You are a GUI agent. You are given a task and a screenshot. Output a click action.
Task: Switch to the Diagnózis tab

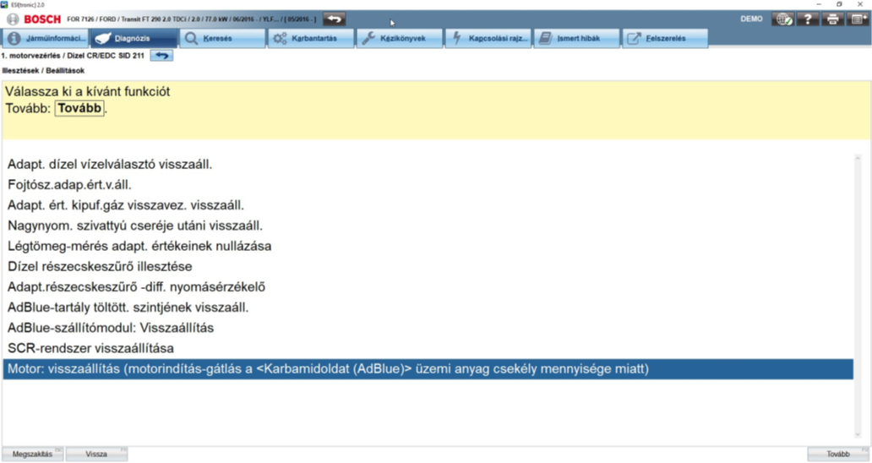pyautogui.click(x=134, y=38)
